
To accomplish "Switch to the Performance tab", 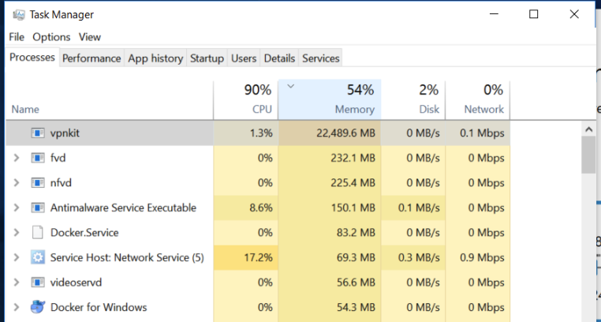I will point(91,58).
